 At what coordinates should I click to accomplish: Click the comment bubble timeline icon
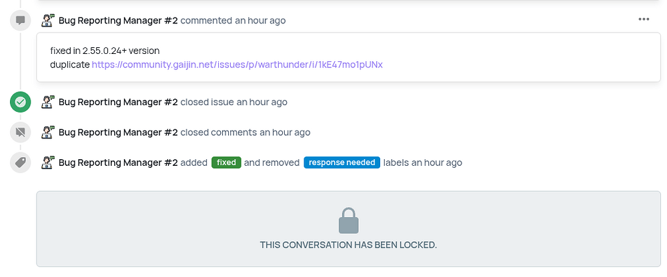pyautogui.click(x=21, y=20)
